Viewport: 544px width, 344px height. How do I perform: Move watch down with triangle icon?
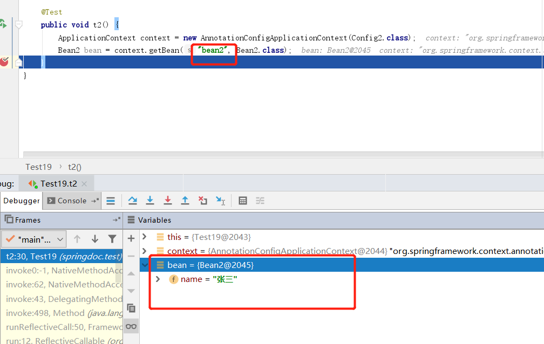pyautogui.click(x=131, y=291)
